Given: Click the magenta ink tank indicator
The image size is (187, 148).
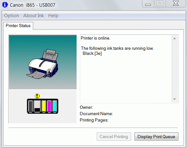Looking at the screenshot, I should coord(49,106).
